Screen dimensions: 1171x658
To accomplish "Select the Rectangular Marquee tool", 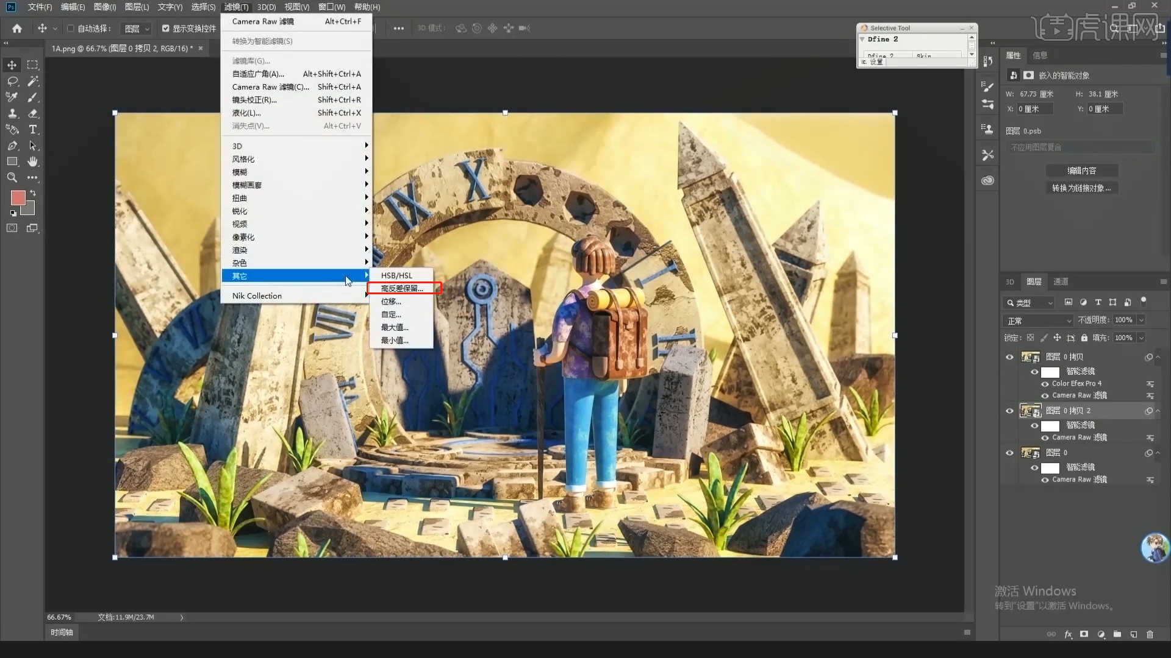I will [x=32, y=65].
